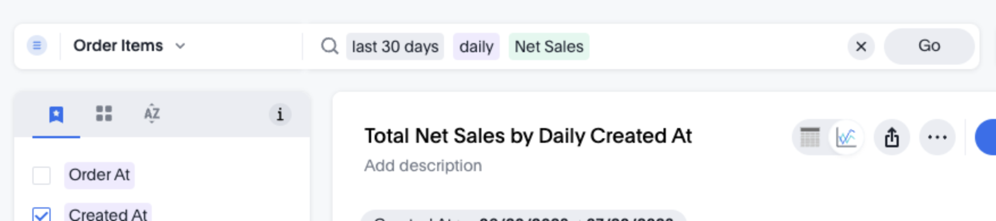Click the Go button

[929, 46]
